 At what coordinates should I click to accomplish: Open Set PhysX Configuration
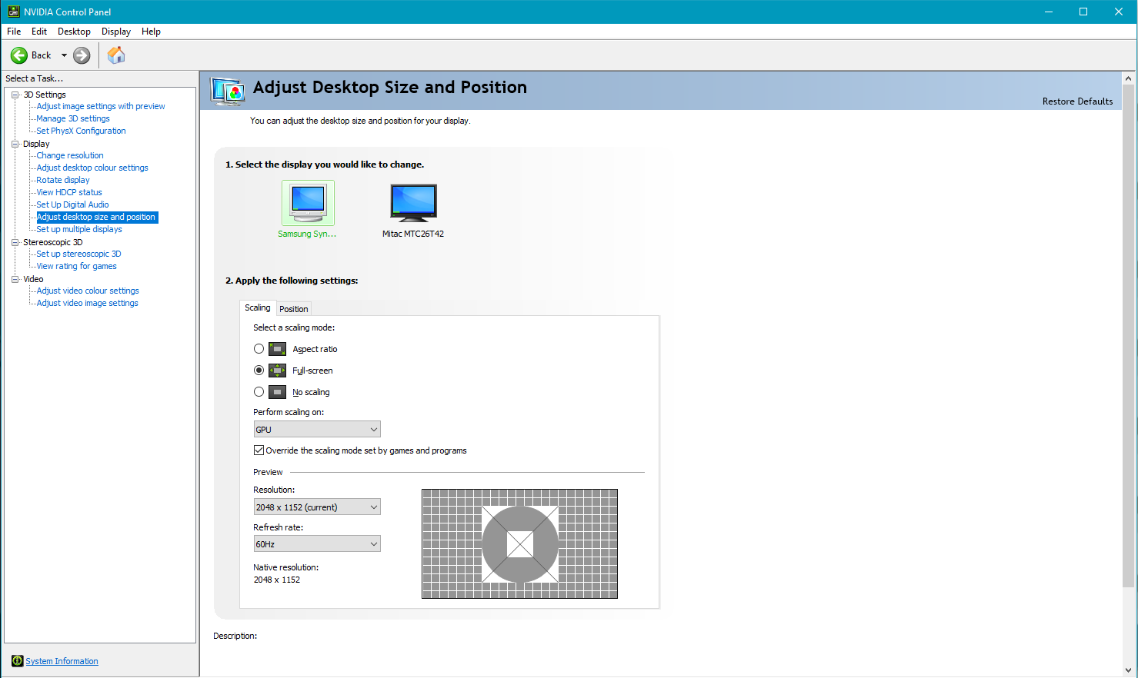click(81, 131)
